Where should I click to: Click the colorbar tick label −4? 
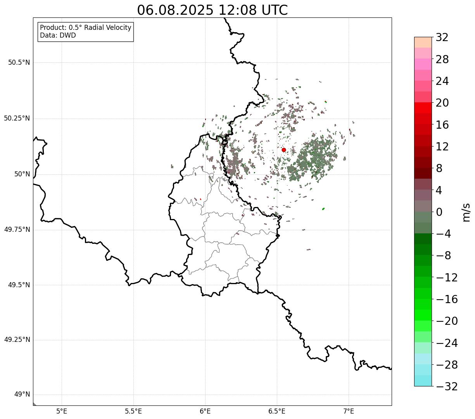click(443, 234)
